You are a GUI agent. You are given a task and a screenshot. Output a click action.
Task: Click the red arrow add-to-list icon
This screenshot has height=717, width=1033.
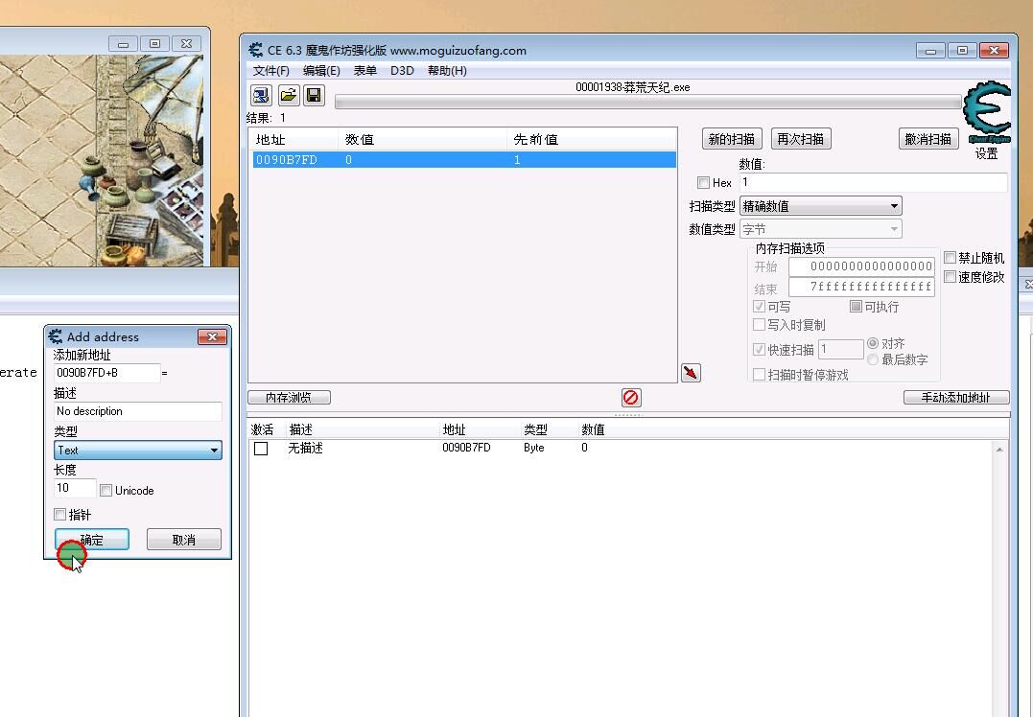(691, 373)
